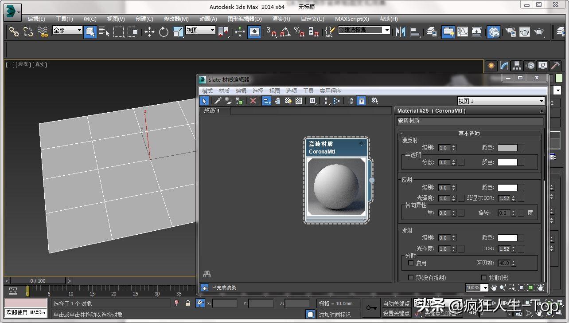Screen dimensions: 569x323
Task: Toggle the selection lock padlock icon
Action: [188, 303]
